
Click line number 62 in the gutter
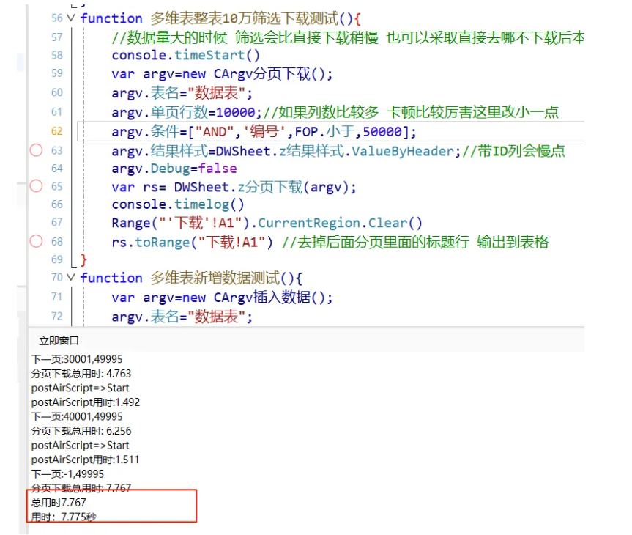coord(56,131)
